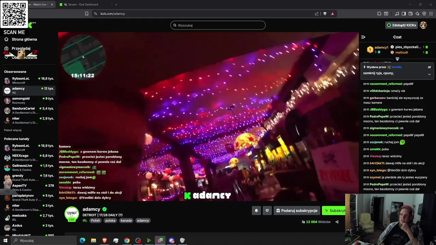Open green play-arrow taskbar app
The image size is (436, 245).
click(x=149, y=241)
